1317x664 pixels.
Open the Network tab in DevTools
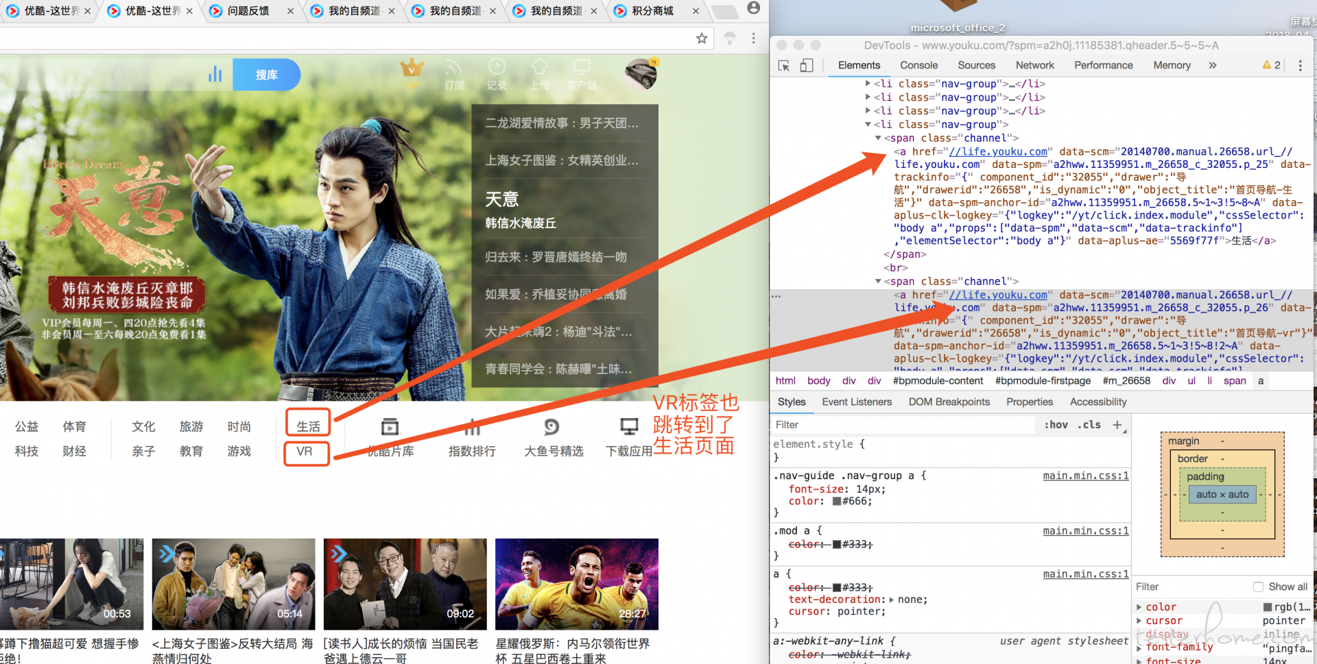point(1034,65)
